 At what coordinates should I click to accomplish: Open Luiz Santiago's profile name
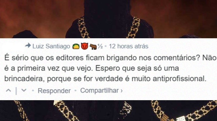(x=51, y=46)
